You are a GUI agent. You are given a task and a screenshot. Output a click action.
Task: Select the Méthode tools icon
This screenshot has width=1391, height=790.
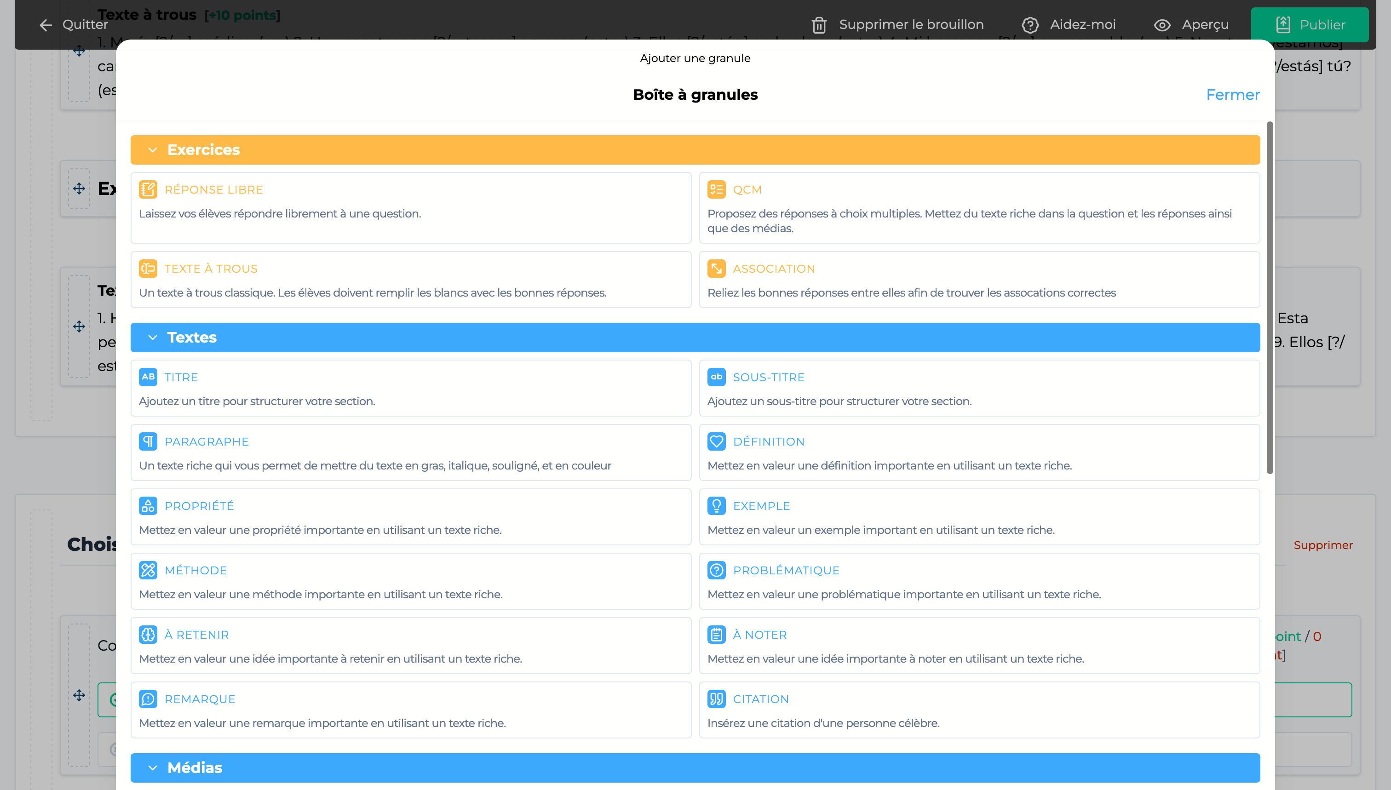[x=148, y=570]
